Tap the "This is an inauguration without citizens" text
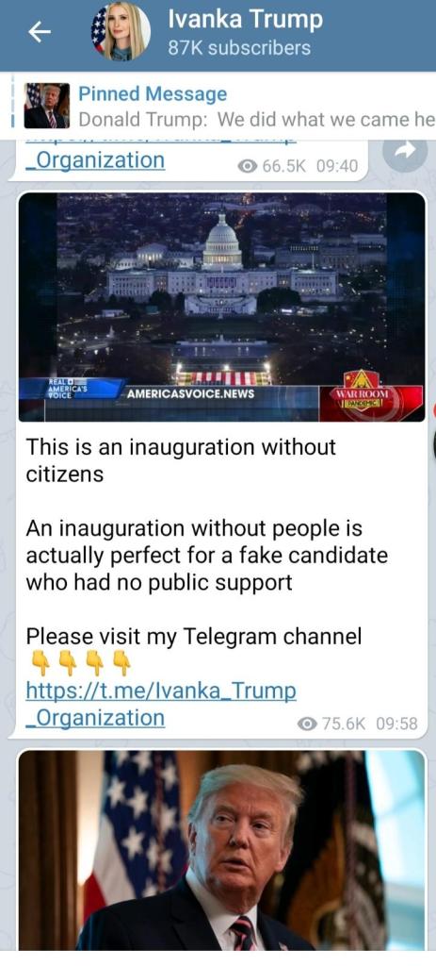The image size is (436, 966). click(x=181, y=460)
